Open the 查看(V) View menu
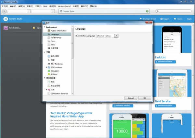 click(x=21, y=6)
